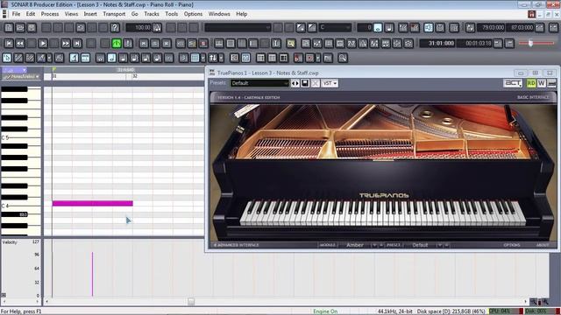This screenshot has width=561, height=315.
Task: Toggle the green audio engine button
Action: pos(117,43)
